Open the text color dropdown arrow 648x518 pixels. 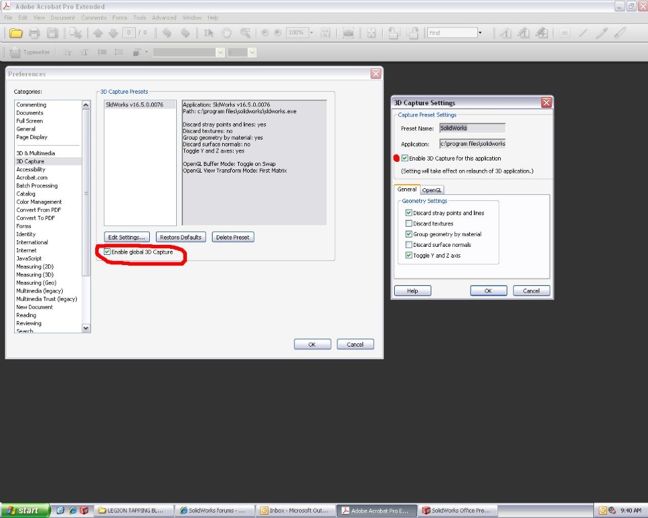click(146, 52)
